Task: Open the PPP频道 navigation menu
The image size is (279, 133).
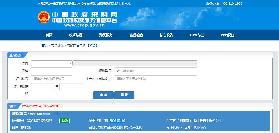Action: coord(227,35)
